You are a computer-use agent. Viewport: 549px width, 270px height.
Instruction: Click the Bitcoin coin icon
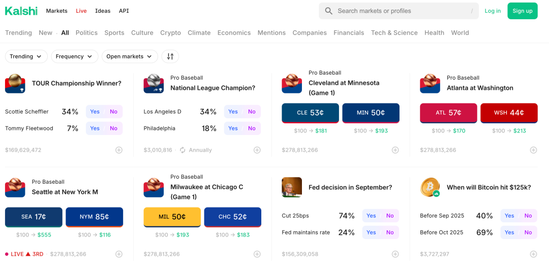click(x=430, y=187)
